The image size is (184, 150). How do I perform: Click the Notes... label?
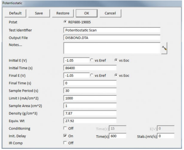point(16,45)
